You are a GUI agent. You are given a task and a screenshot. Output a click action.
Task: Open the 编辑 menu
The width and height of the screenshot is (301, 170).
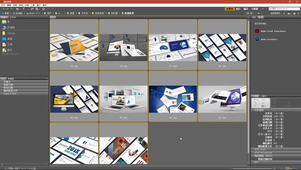9,5
